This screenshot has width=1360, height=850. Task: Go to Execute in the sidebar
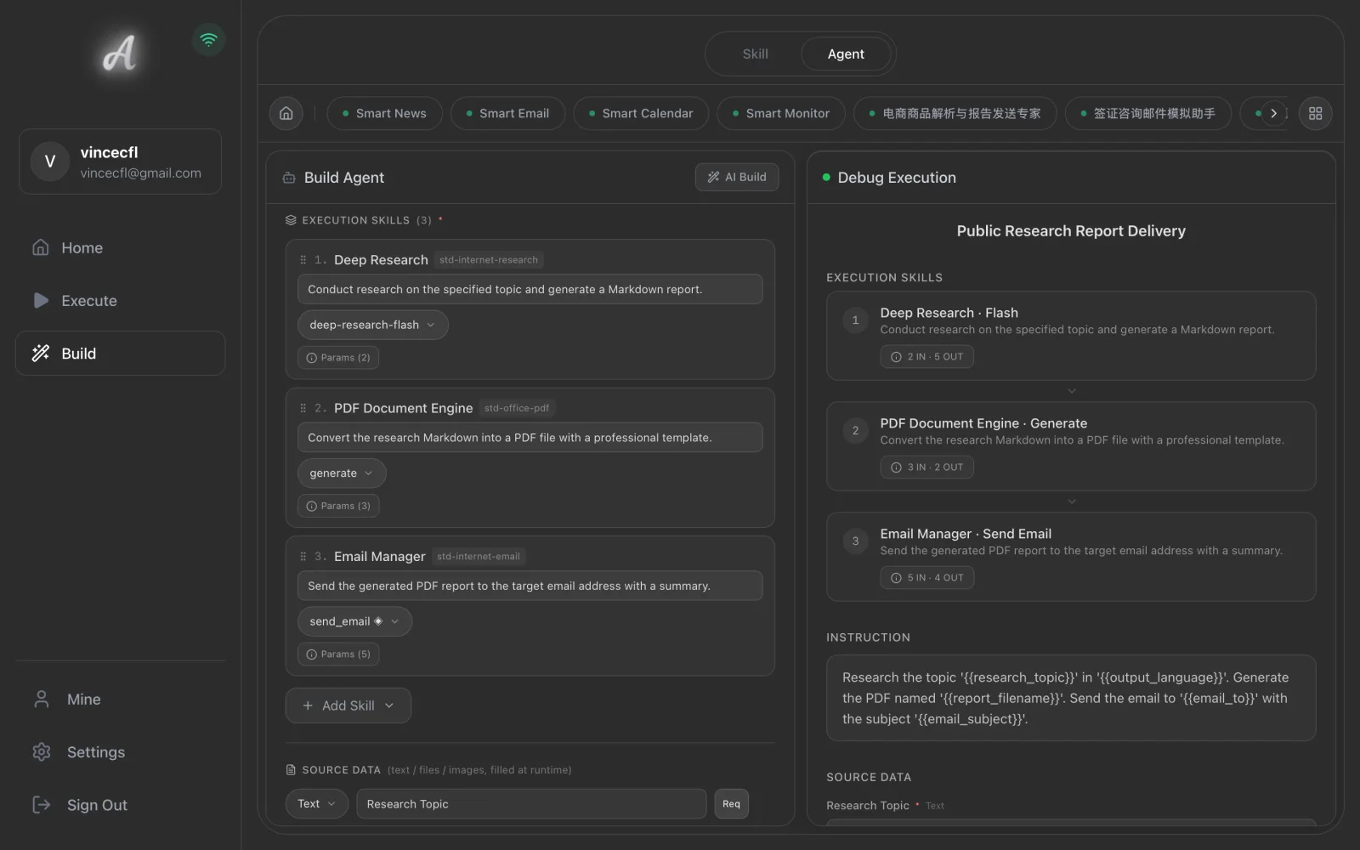(120, 300)
